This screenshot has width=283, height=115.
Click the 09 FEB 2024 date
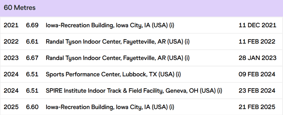[257, 74]
